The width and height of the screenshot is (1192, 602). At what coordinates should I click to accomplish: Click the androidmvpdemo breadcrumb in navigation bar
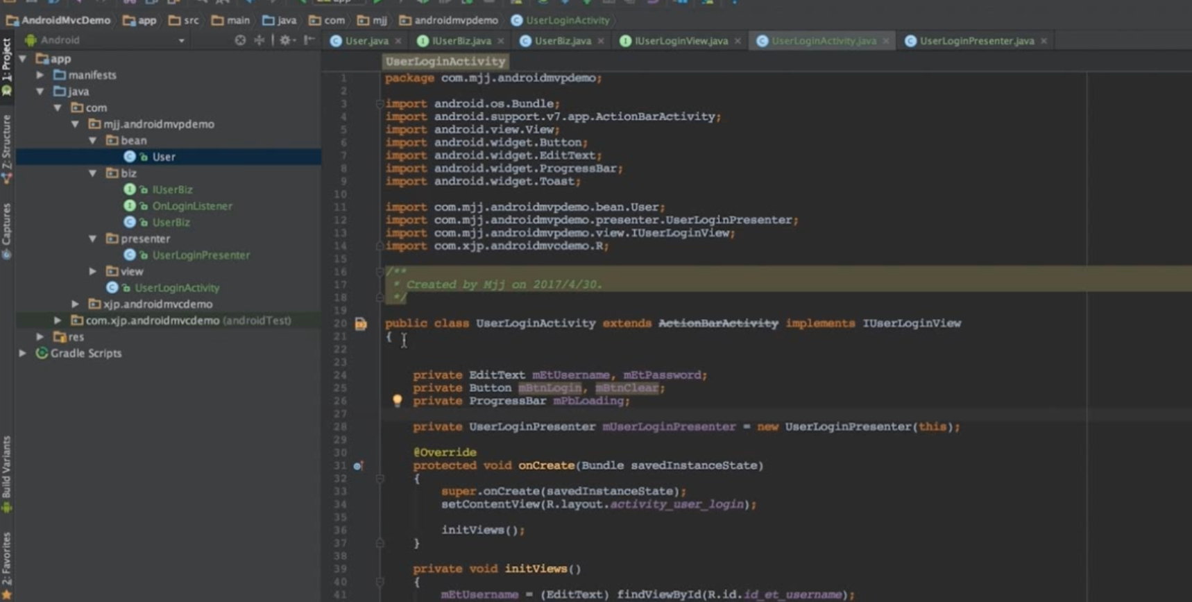point(449,20)
